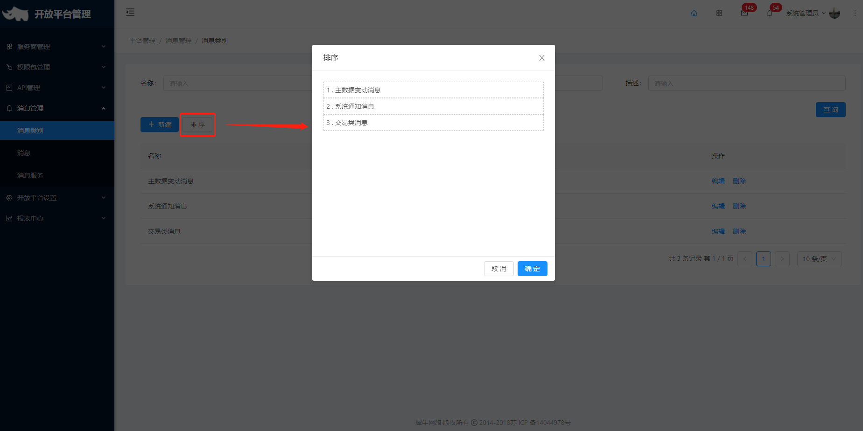863x431 pixels.
Task: Edit the 主数据变动消息 row
Action: [x=718, y=181]
